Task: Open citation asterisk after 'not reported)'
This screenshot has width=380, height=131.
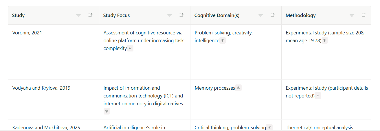Action: 318,96
